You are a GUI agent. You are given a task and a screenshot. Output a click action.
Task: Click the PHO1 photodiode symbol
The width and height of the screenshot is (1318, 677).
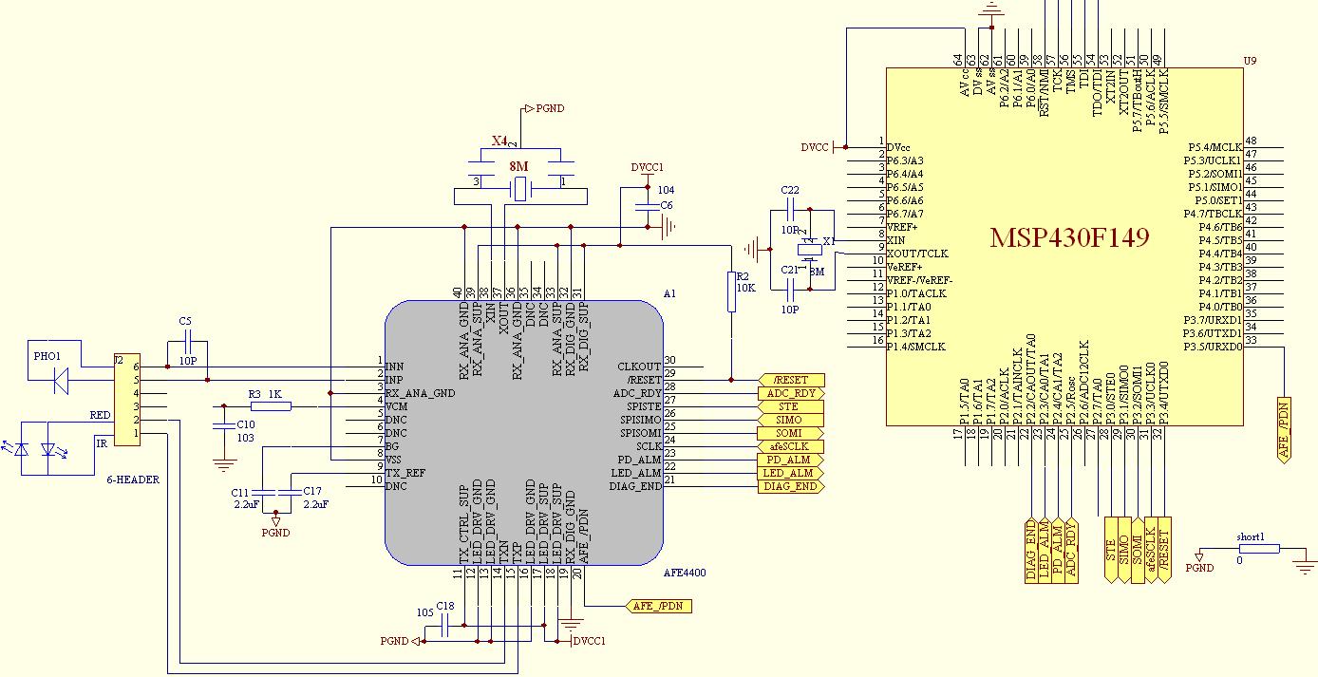pos(61,380)
